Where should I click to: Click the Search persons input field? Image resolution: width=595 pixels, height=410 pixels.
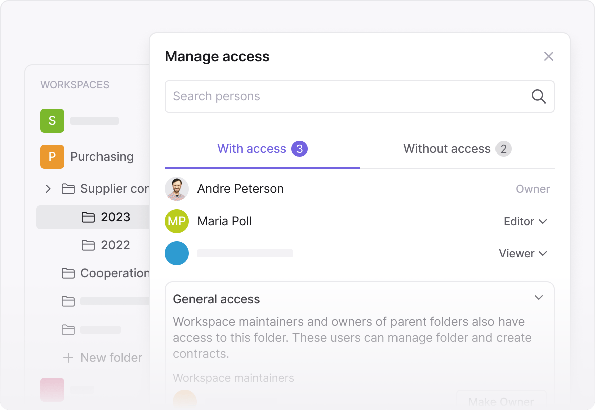coord(347,96)
